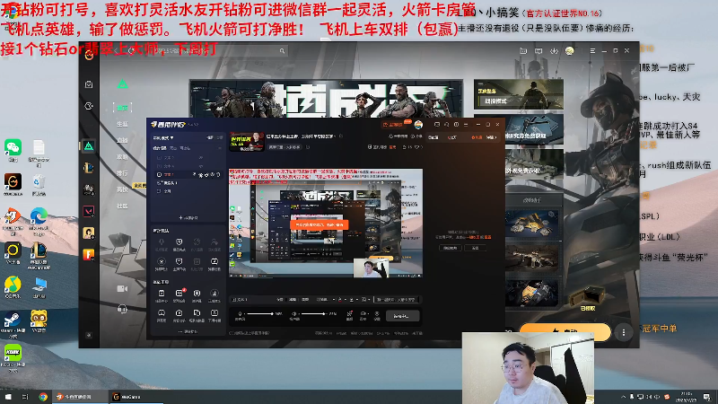
Task: Open the 直播 tab in WeGame game menu
Action: coord(122,140)
